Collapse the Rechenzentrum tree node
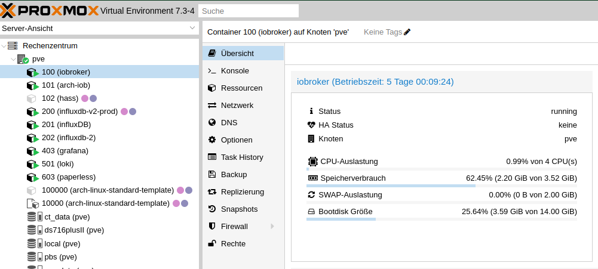Screen dimensions: 598x269 point(4,46)
